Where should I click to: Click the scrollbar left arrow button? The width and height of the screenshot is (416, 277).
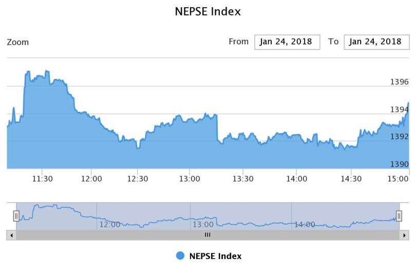(11, 235)
